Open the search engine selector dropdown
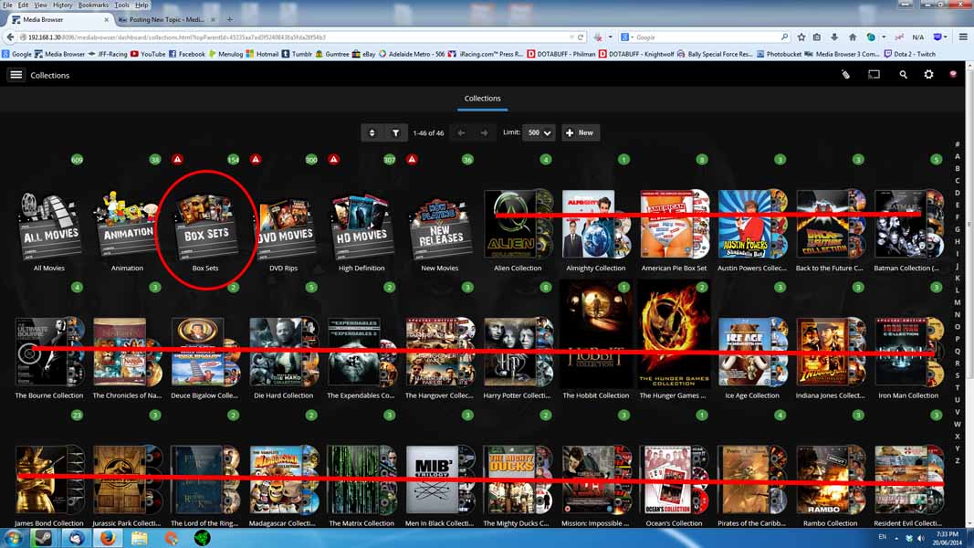 (x=628, y=37)
